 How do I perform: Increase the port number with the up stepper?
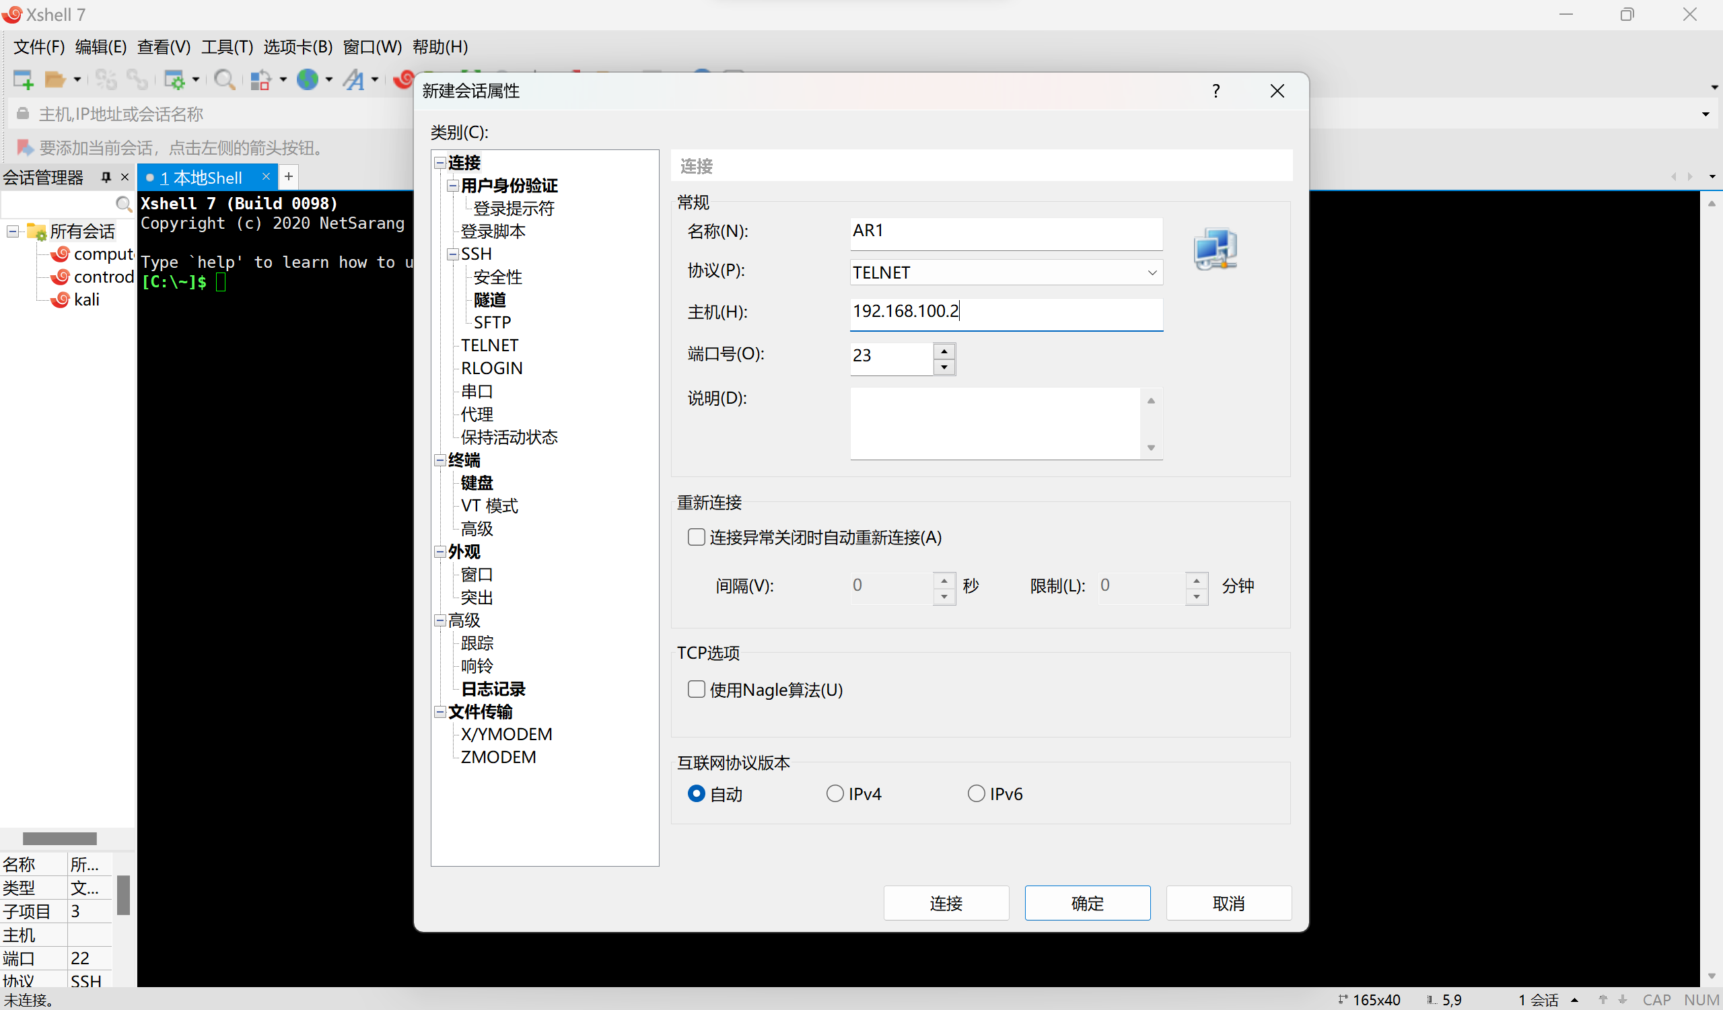(x=944, y=350)
